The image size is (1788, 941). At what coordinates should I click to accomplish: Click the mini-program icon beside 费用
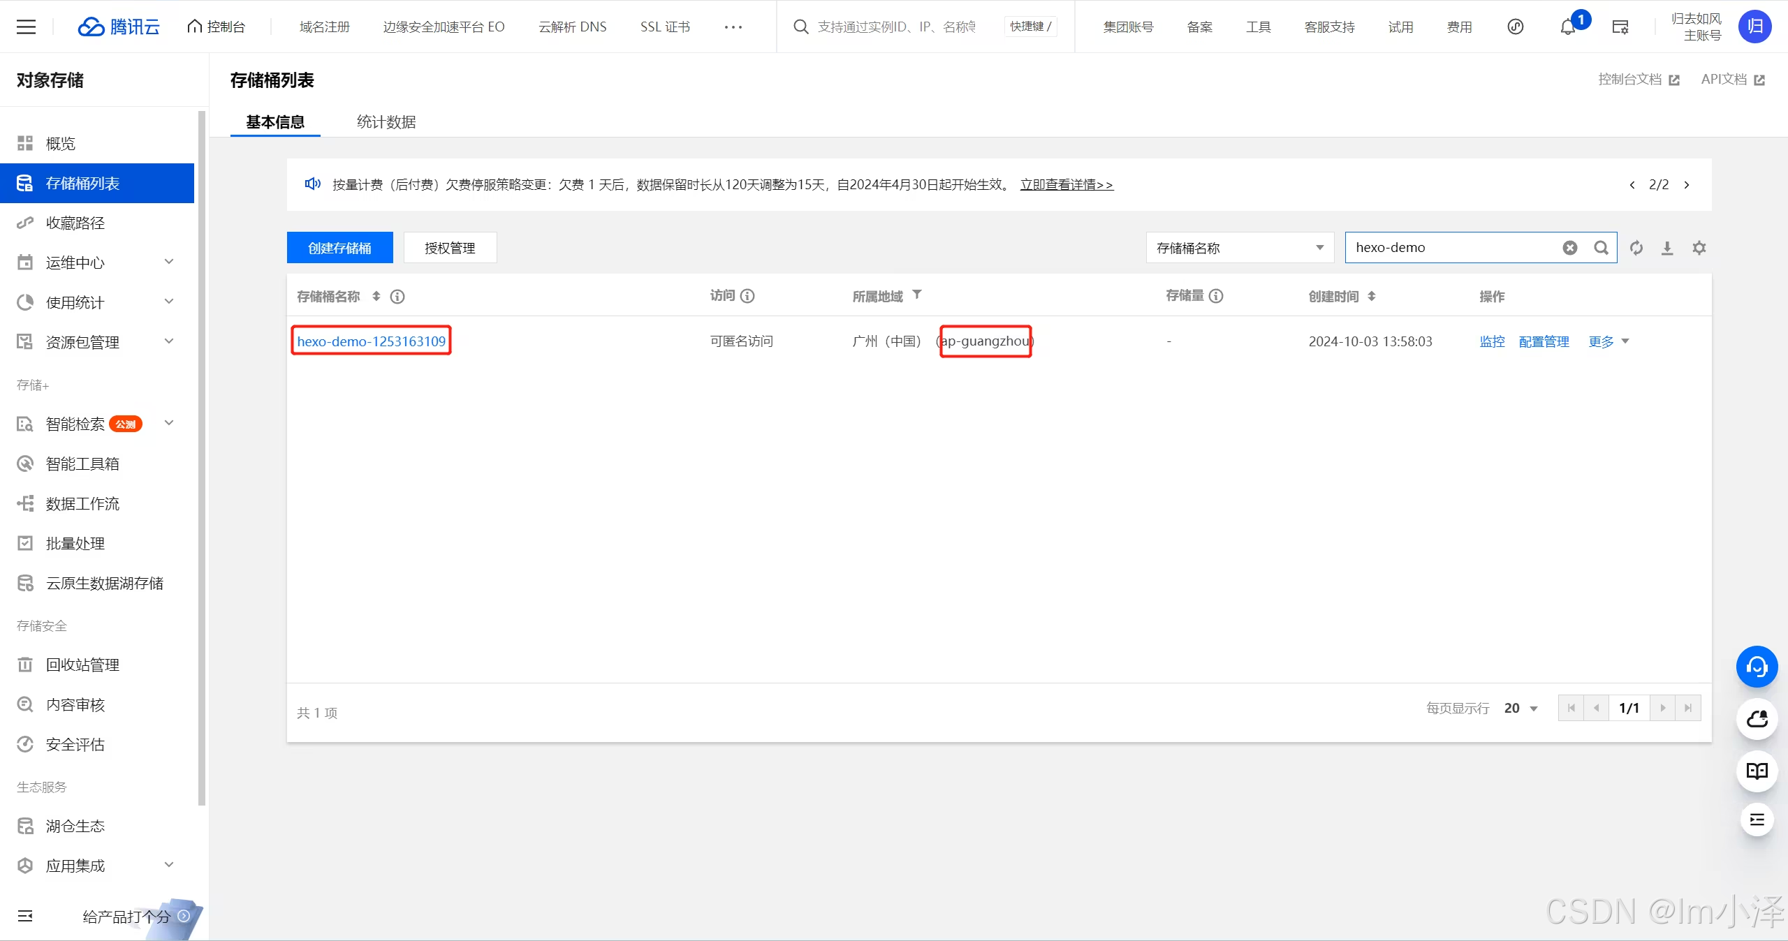pyautogui.click(x=1515, y=27)
